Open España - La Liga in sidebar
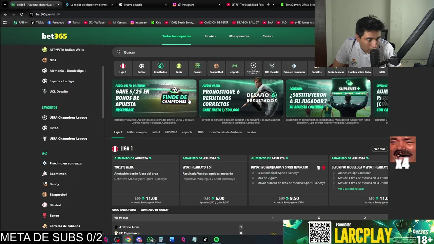Viewport: 434px width, 244px height. pyautogui.click(x=58, y=81)
